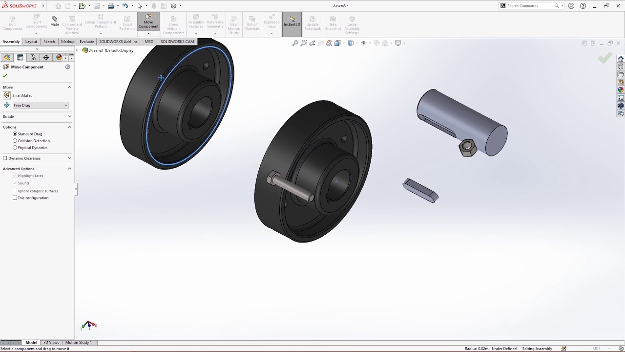
Task: Expand the Rotate section
Action: pos(69,116)
